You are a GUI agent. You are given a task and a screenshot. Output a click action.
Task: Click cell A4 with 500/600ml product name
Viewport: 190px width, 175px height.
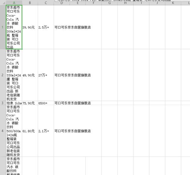coord(14,131)
